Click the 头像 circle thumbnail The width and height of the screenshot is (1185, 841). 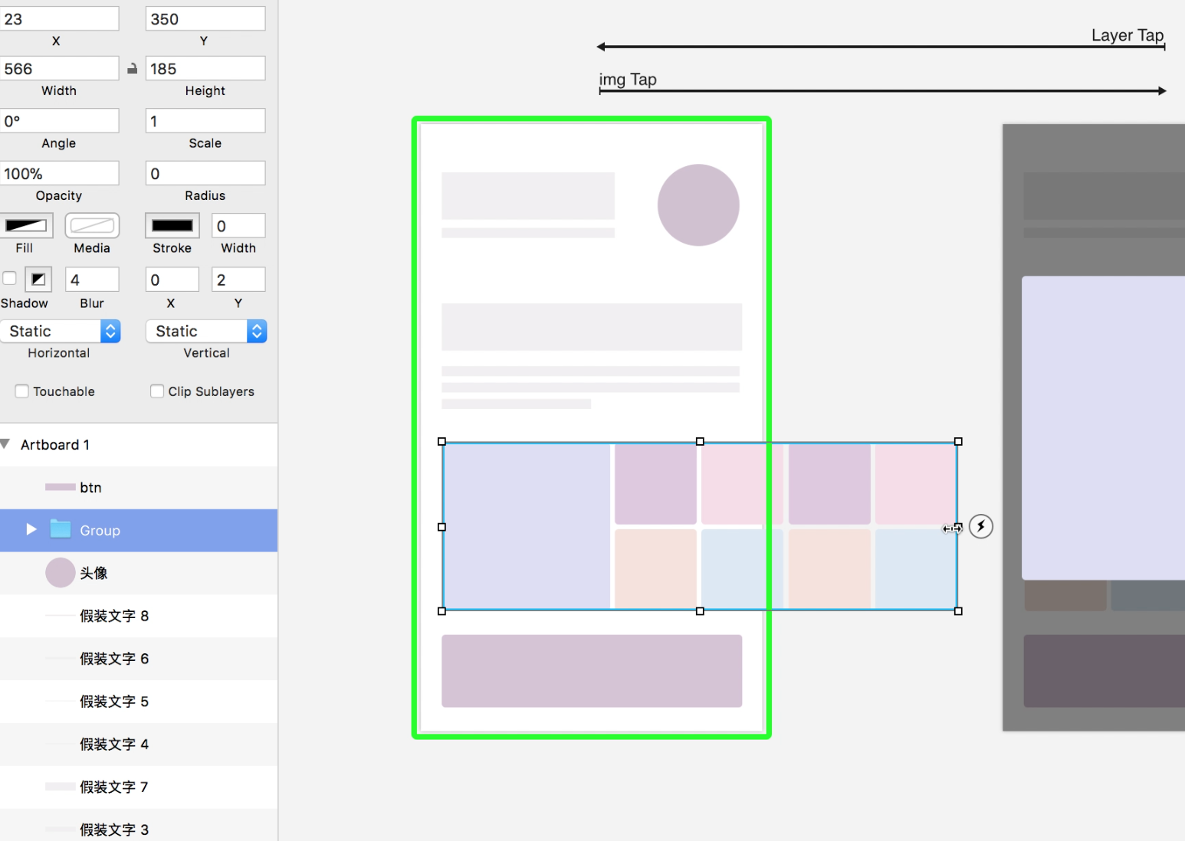point(60,573)
